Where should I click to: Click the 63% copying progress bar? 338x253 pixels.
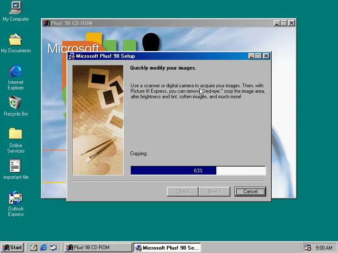(x=198, y=171)
